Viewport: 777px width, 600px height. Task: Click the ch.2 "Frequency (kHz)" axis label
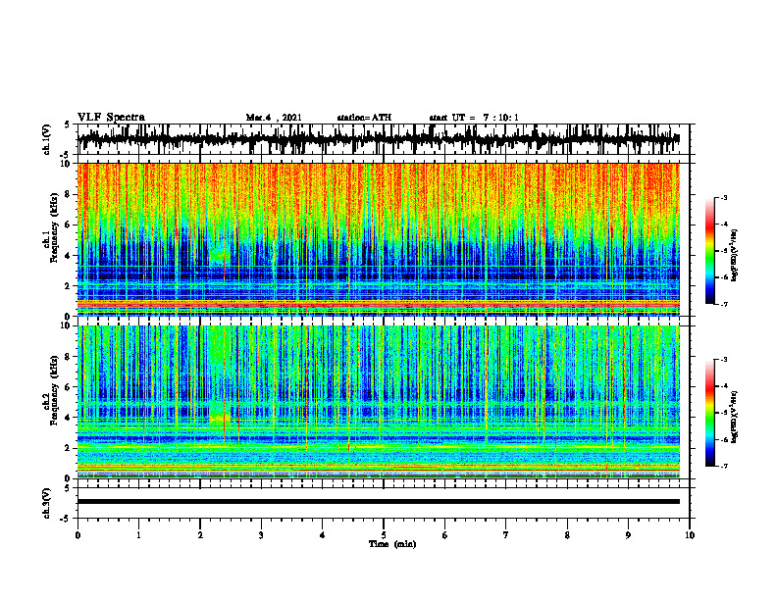[54, 390]
